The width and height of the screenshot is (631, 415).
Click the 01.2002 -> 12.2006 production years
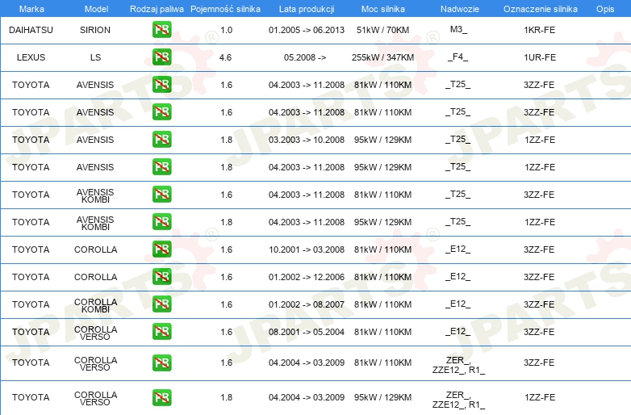[x=307, y=277]
